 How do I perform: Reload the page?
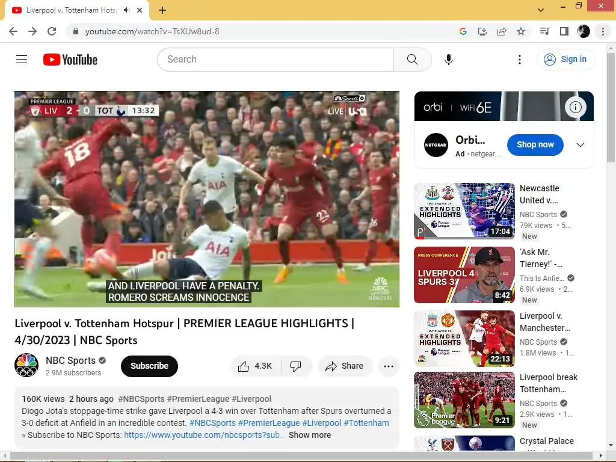[x=52, y=31]
